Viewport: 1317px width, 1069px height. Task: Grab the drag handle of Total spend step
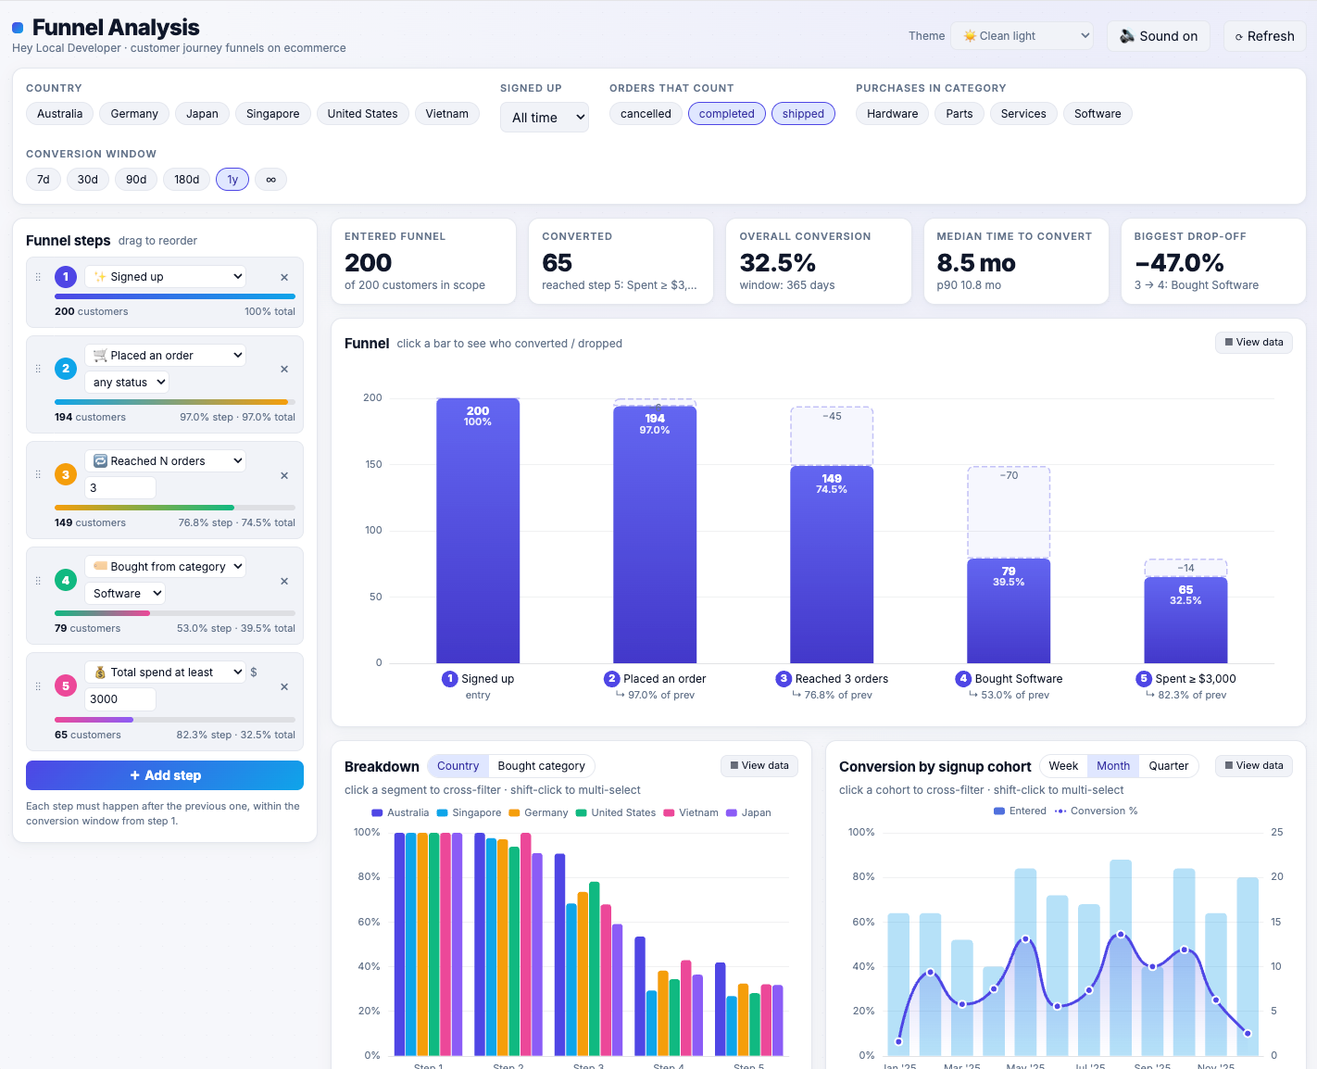pos(38,686)
